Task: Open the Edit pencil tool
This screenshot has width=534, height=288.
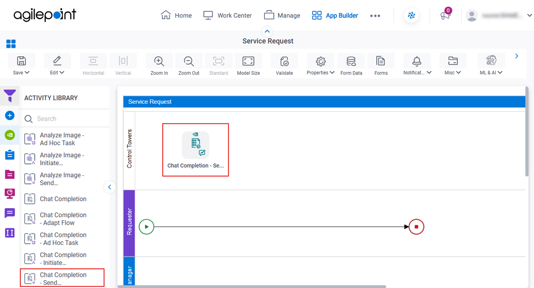Action: point(57,61)
